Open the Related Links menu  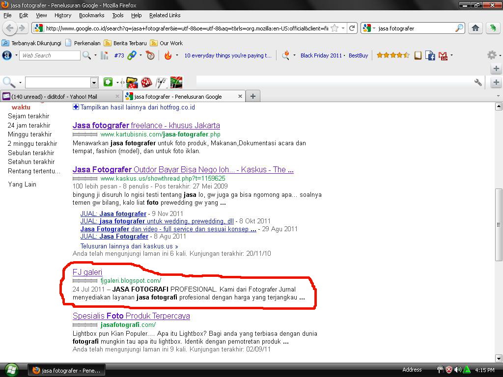pos(165,15)
